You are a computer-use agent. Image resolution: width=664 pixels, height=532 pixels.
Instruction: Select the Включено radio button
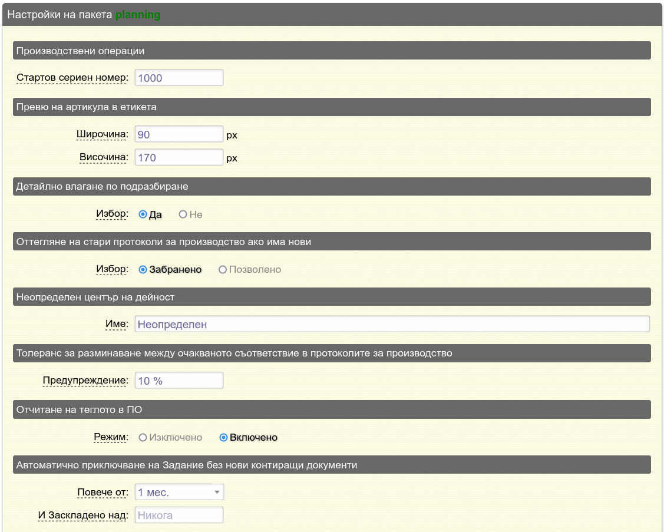tap(223, 437)
